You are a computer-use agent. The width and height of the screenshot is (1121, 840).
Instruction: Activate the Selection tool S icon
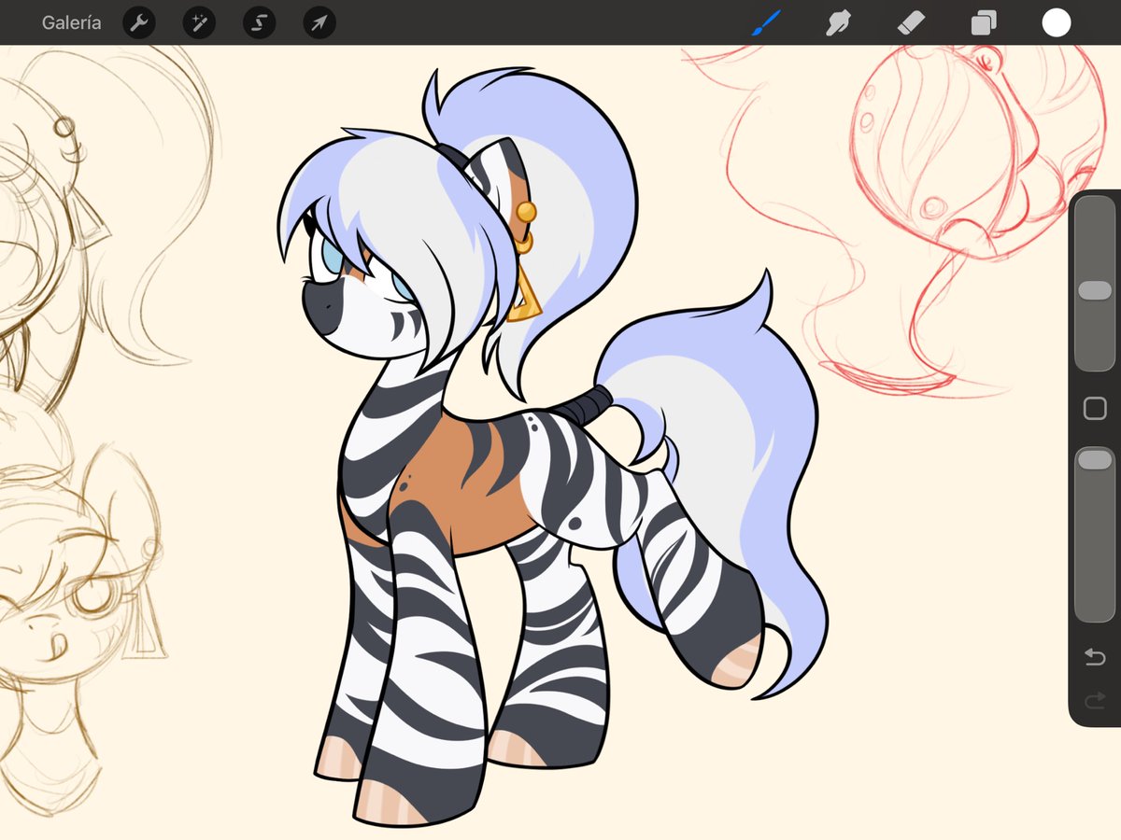(259, 22)
